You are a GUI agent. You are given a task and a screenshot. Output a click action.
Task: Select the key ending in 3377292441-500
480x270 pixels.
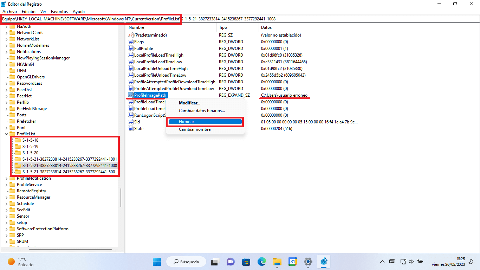(x=69, y=172)
